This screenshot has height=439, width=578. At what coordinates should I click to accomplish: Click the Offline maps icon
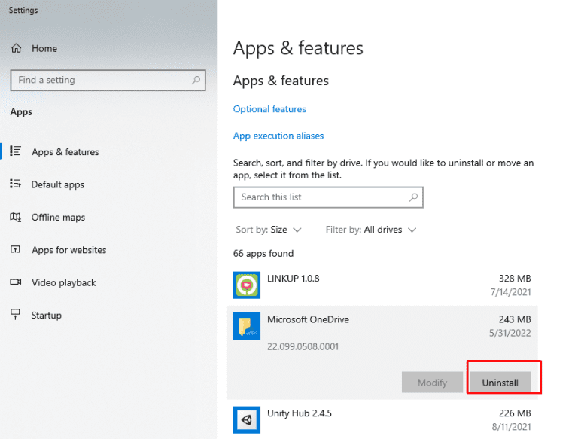(16, 217)
